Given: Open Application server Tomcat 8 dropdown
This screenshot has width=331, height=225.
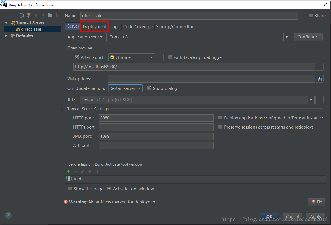Looking at the screenshot, I should click(286, 37).
